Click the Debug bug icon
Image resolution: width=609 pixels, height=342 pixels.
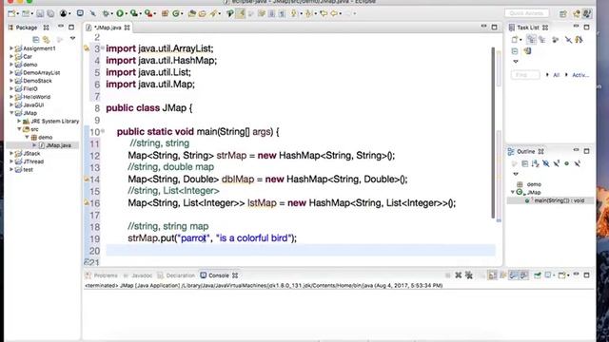point(106,13)
